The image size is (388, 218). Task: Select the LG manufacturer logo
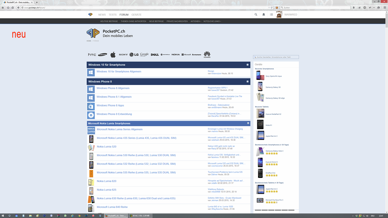point(134,54)
